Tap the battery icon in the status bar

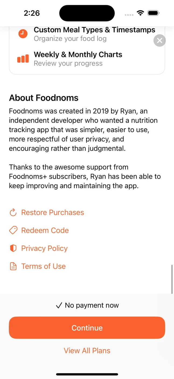point(154,13)
